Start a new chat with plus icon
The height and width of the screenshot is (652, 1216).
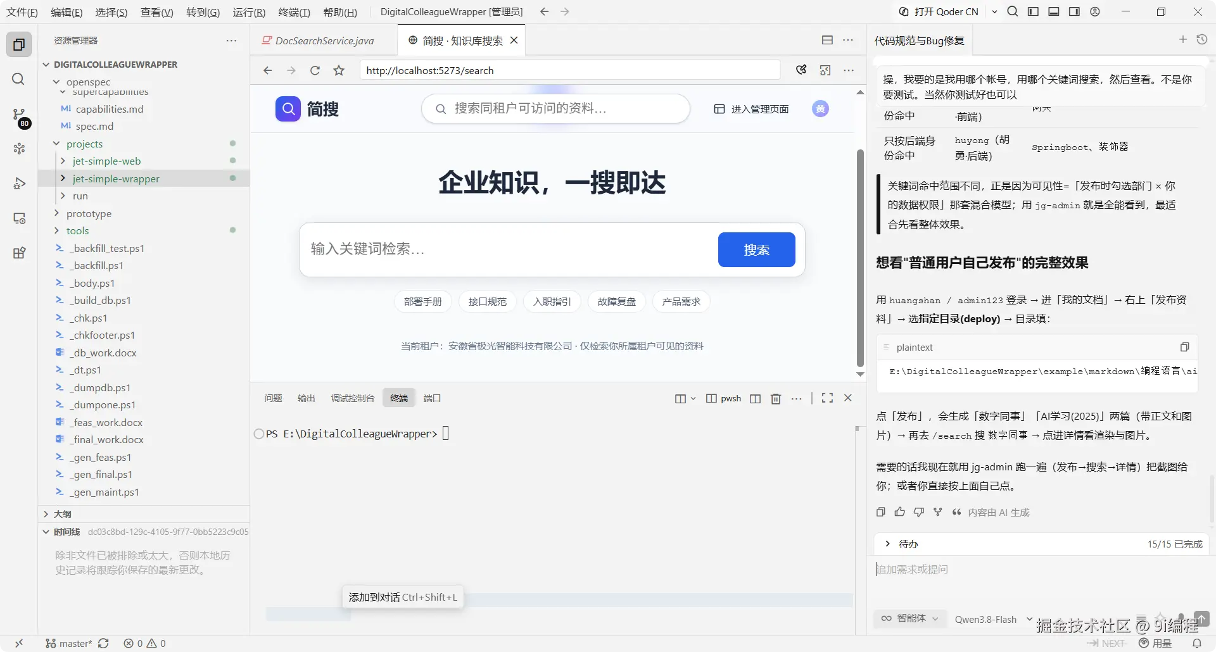pyautogui.click(x=1182, y=39)
